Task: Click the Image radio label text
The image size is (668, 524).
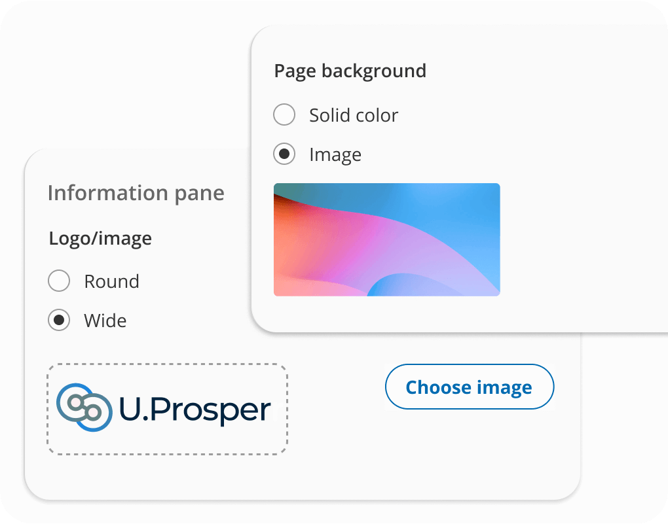Action: click(x=335, y=154)
